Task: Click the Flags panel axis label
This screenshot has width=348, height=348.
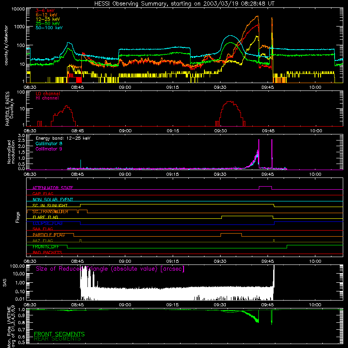Action: [x=18, y=217]
